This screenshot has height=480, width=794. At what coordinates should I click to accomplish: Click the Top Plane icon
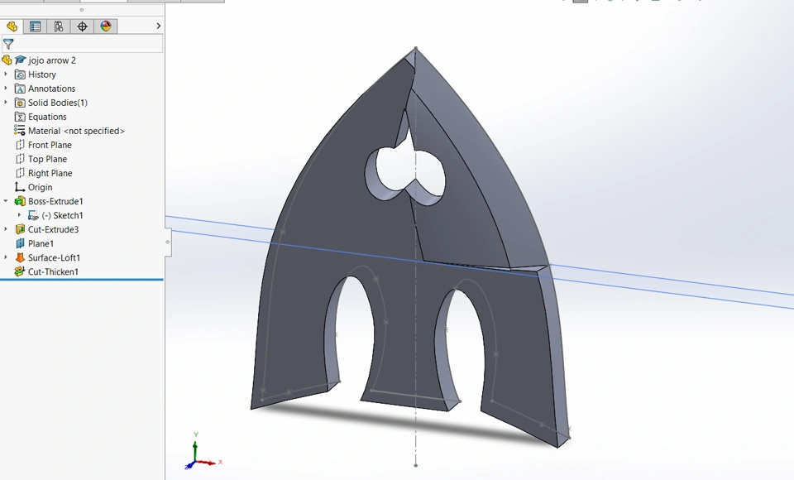tap(20, 159)
